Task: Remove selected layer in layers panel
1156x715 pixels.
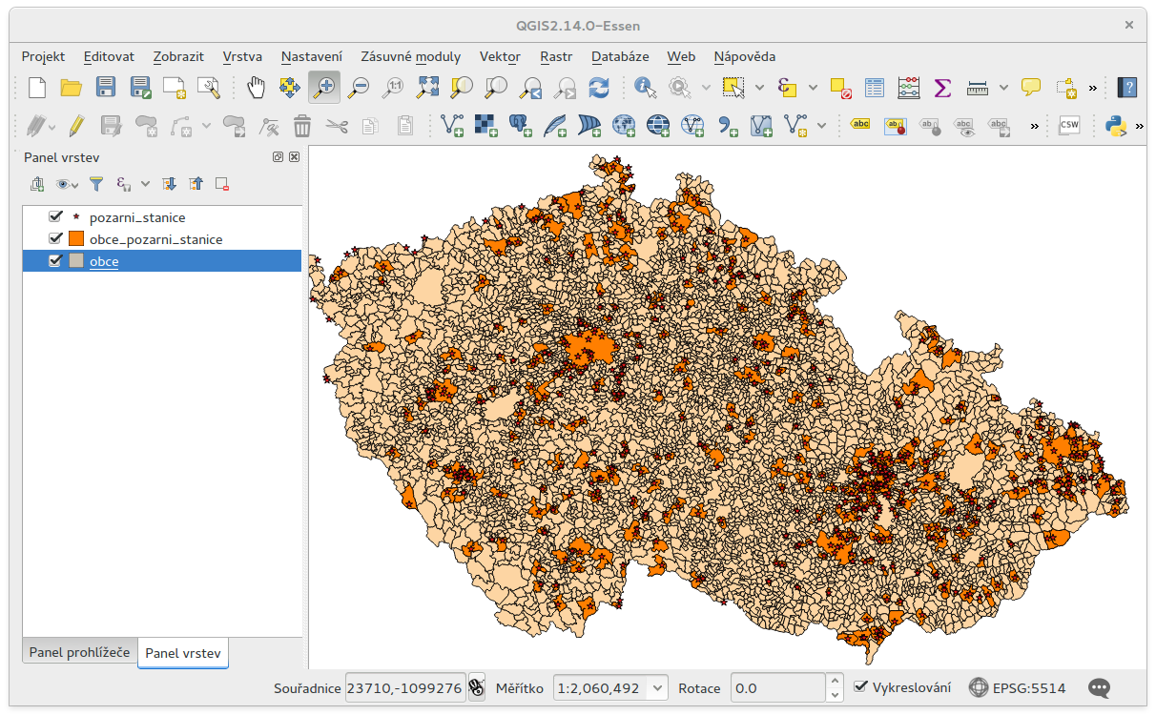Action: pyautogui.click(x=222, y=184)
